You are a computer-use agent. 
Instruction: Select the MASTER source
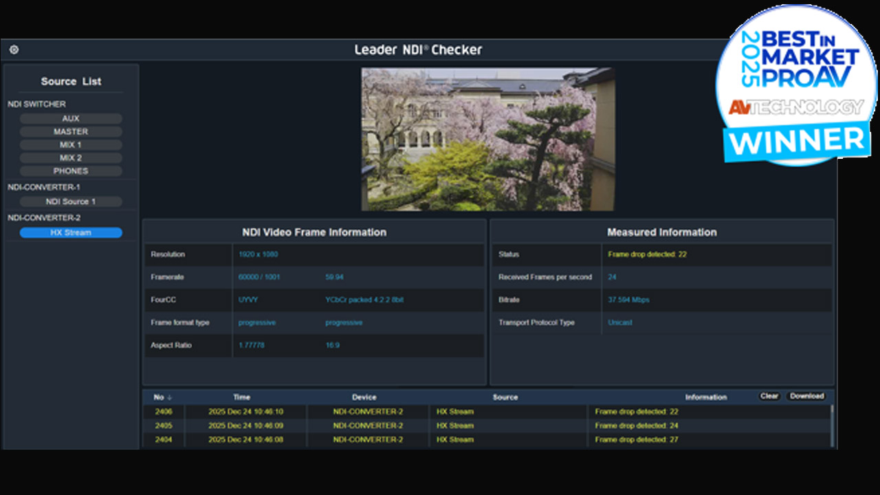pyautogui.click(x=70, y=131)
